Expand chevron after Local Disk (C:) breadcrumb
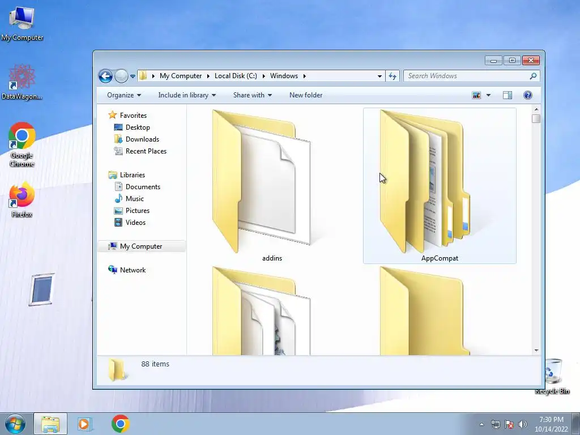 [x=264, y=76]
